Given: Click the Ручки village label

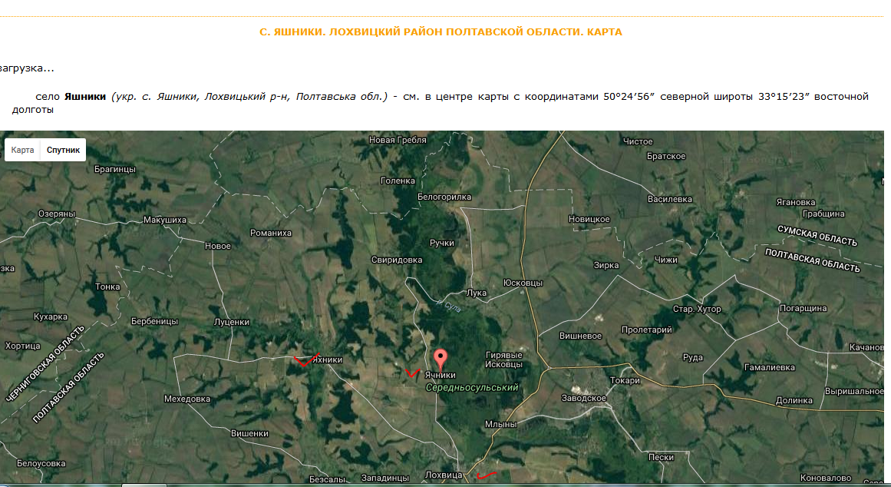Looking at the screenshot, I should tap(441, 243).
